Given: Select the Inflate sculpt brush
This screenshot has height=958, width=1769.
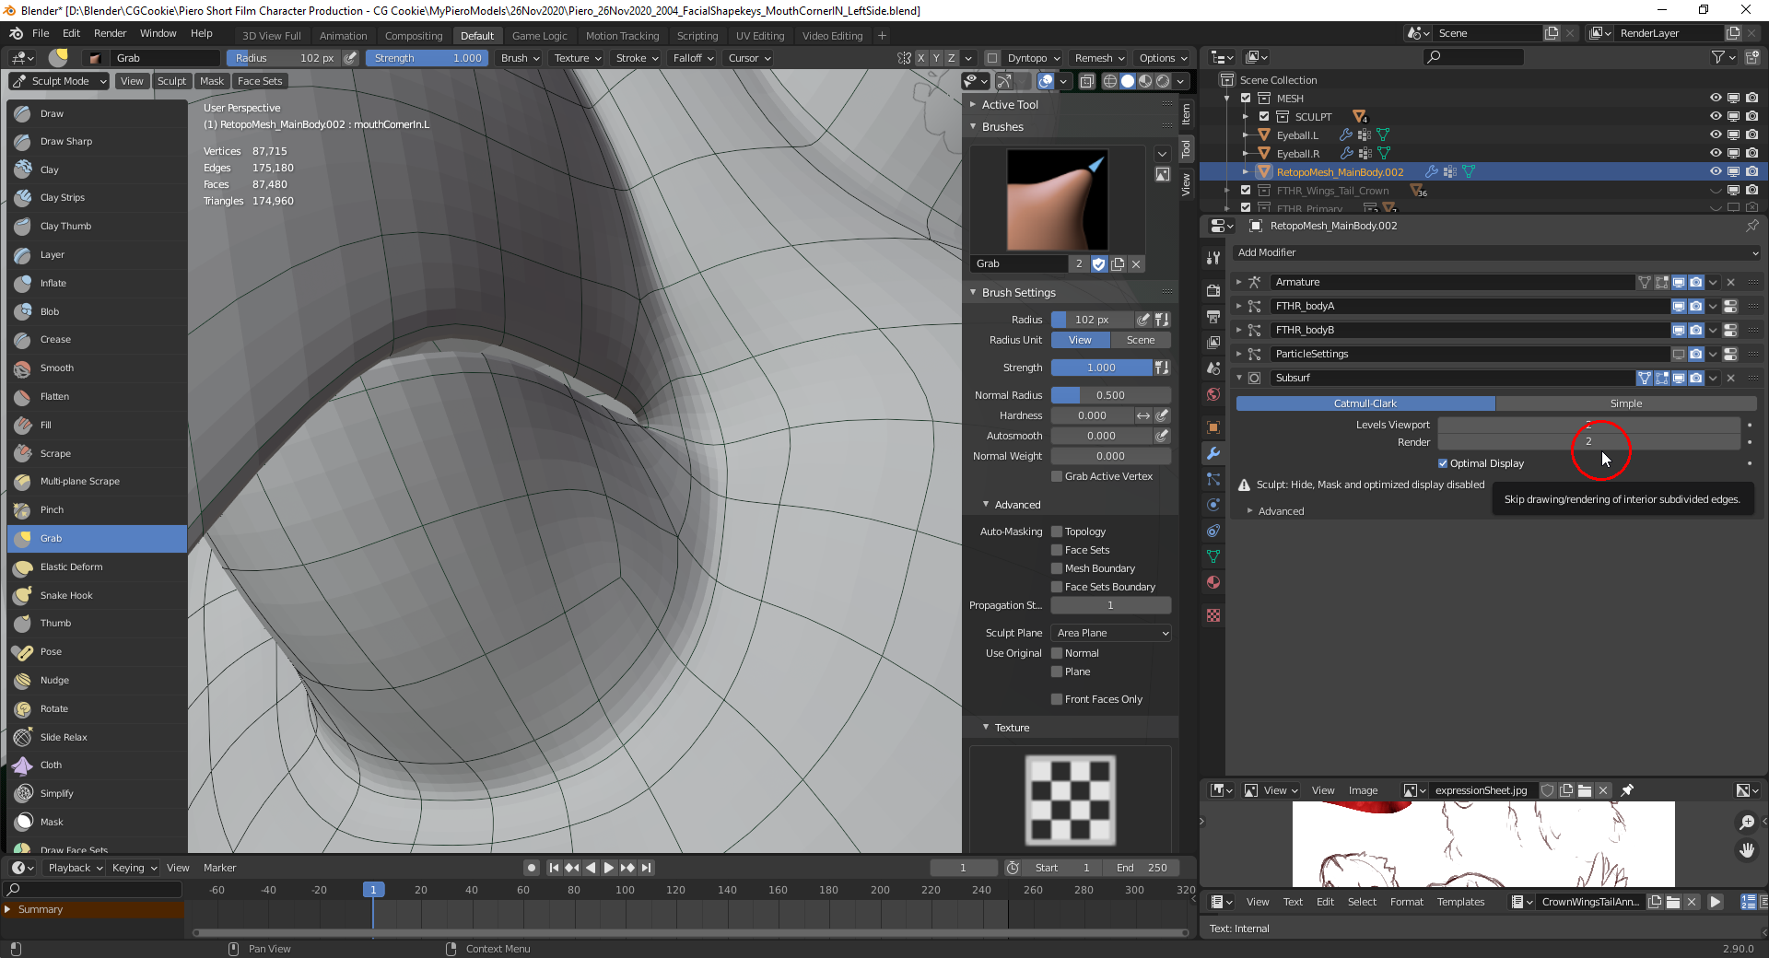Looking at the screenshot, I should tap(53, 283).
